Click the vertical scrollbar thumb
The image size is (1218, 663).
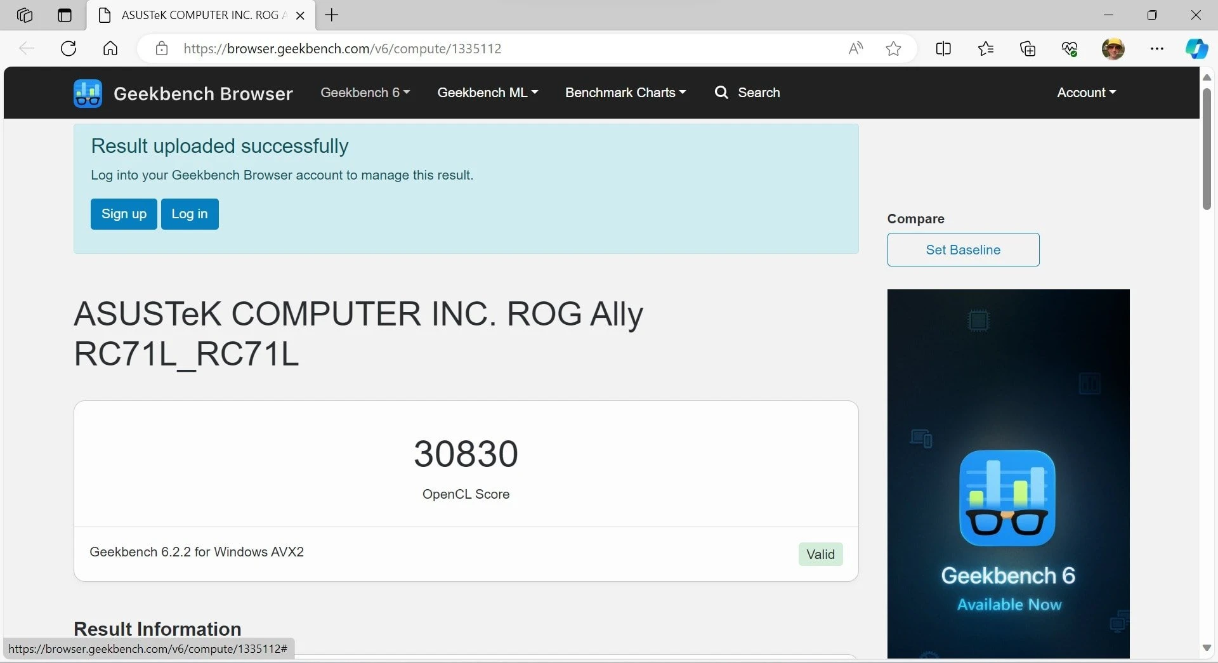coord(1207,149)
